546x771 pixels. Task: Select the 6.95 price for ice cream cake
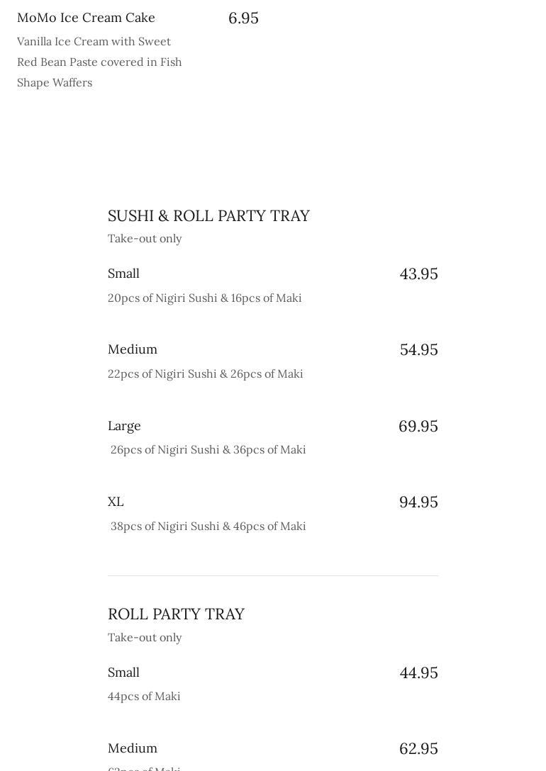pos(243,18)
